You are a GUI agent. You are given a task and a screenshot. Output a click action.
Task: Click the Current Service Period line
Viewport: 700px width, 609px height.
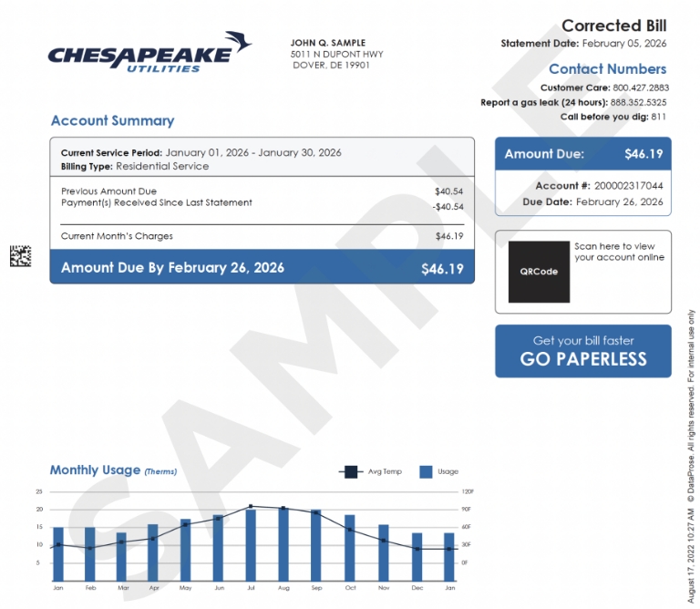(x=201, y=152)
